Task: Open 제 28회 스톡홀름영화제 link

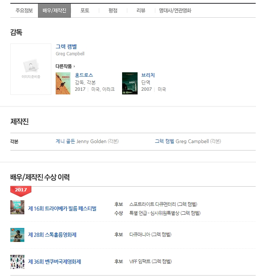Action: (x=52, y=235)
